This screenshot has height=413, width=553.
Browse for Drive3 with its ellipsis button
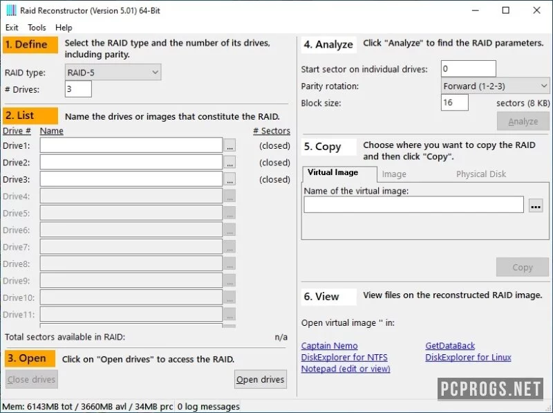coord(229,179)
